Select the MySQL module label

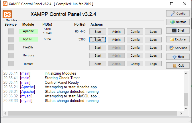(x=28, y=39)
